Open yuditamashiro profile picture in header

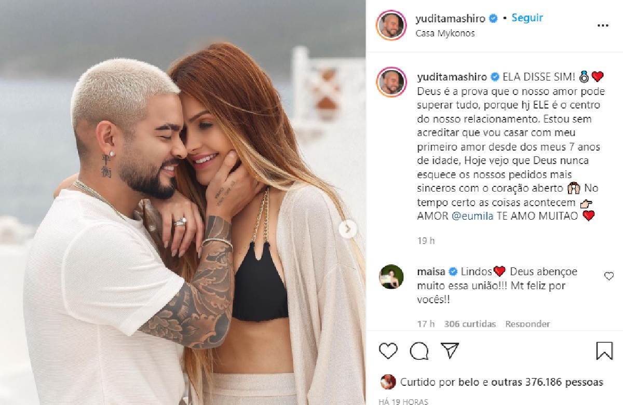(x=392, y=24)
